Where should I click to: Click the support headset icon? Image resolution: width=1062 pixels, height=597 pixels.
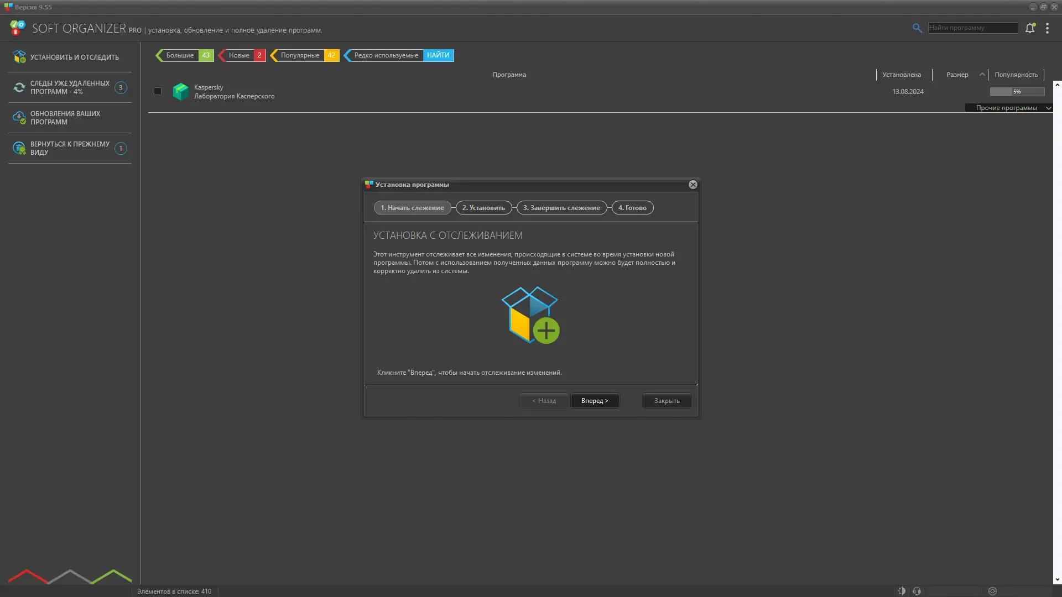coord(917,591)
